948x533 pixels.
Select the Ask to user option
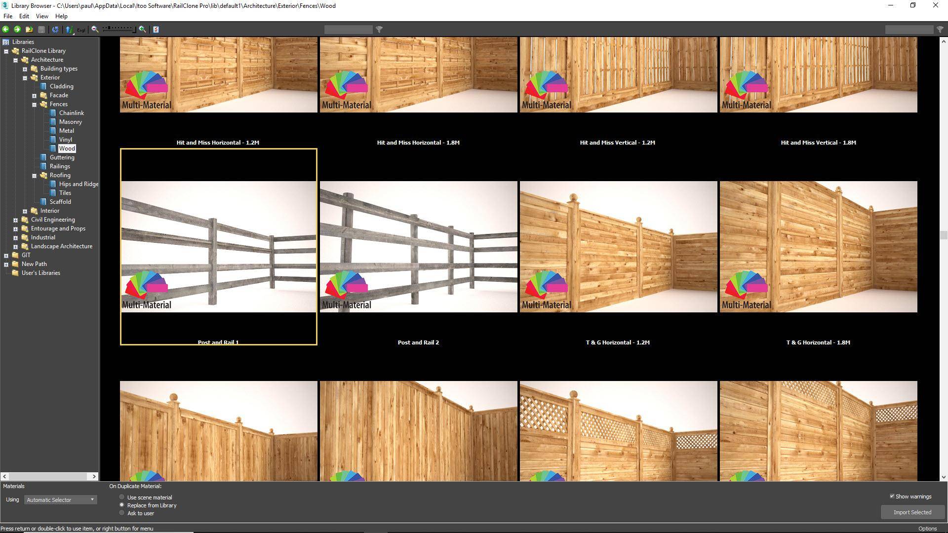(121, 513)
